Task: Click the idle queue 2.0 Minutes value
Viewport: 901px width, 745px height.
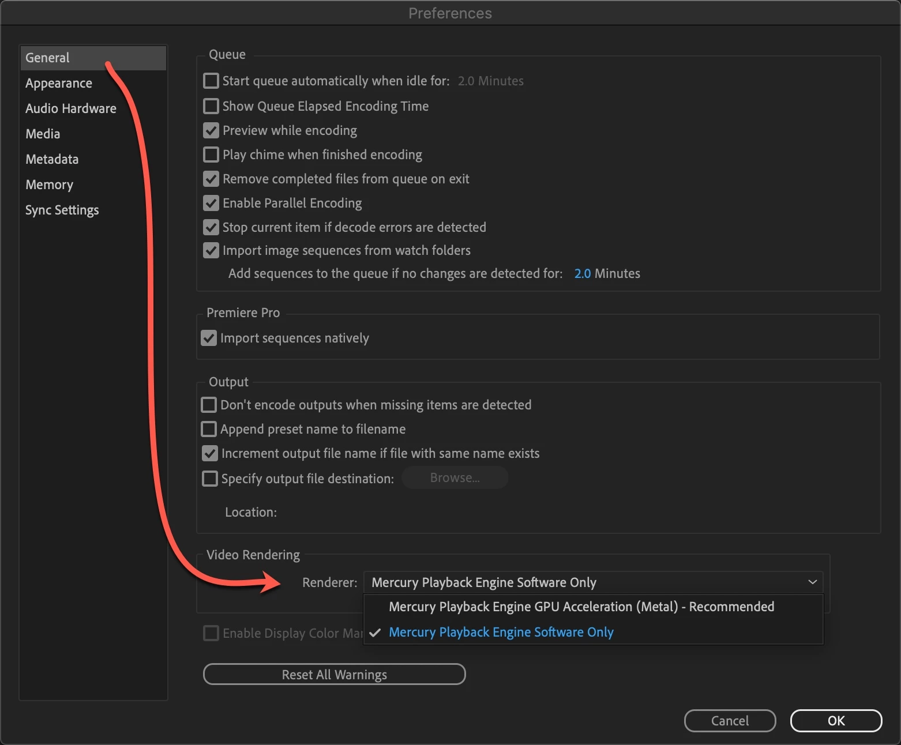Action: 490,81
